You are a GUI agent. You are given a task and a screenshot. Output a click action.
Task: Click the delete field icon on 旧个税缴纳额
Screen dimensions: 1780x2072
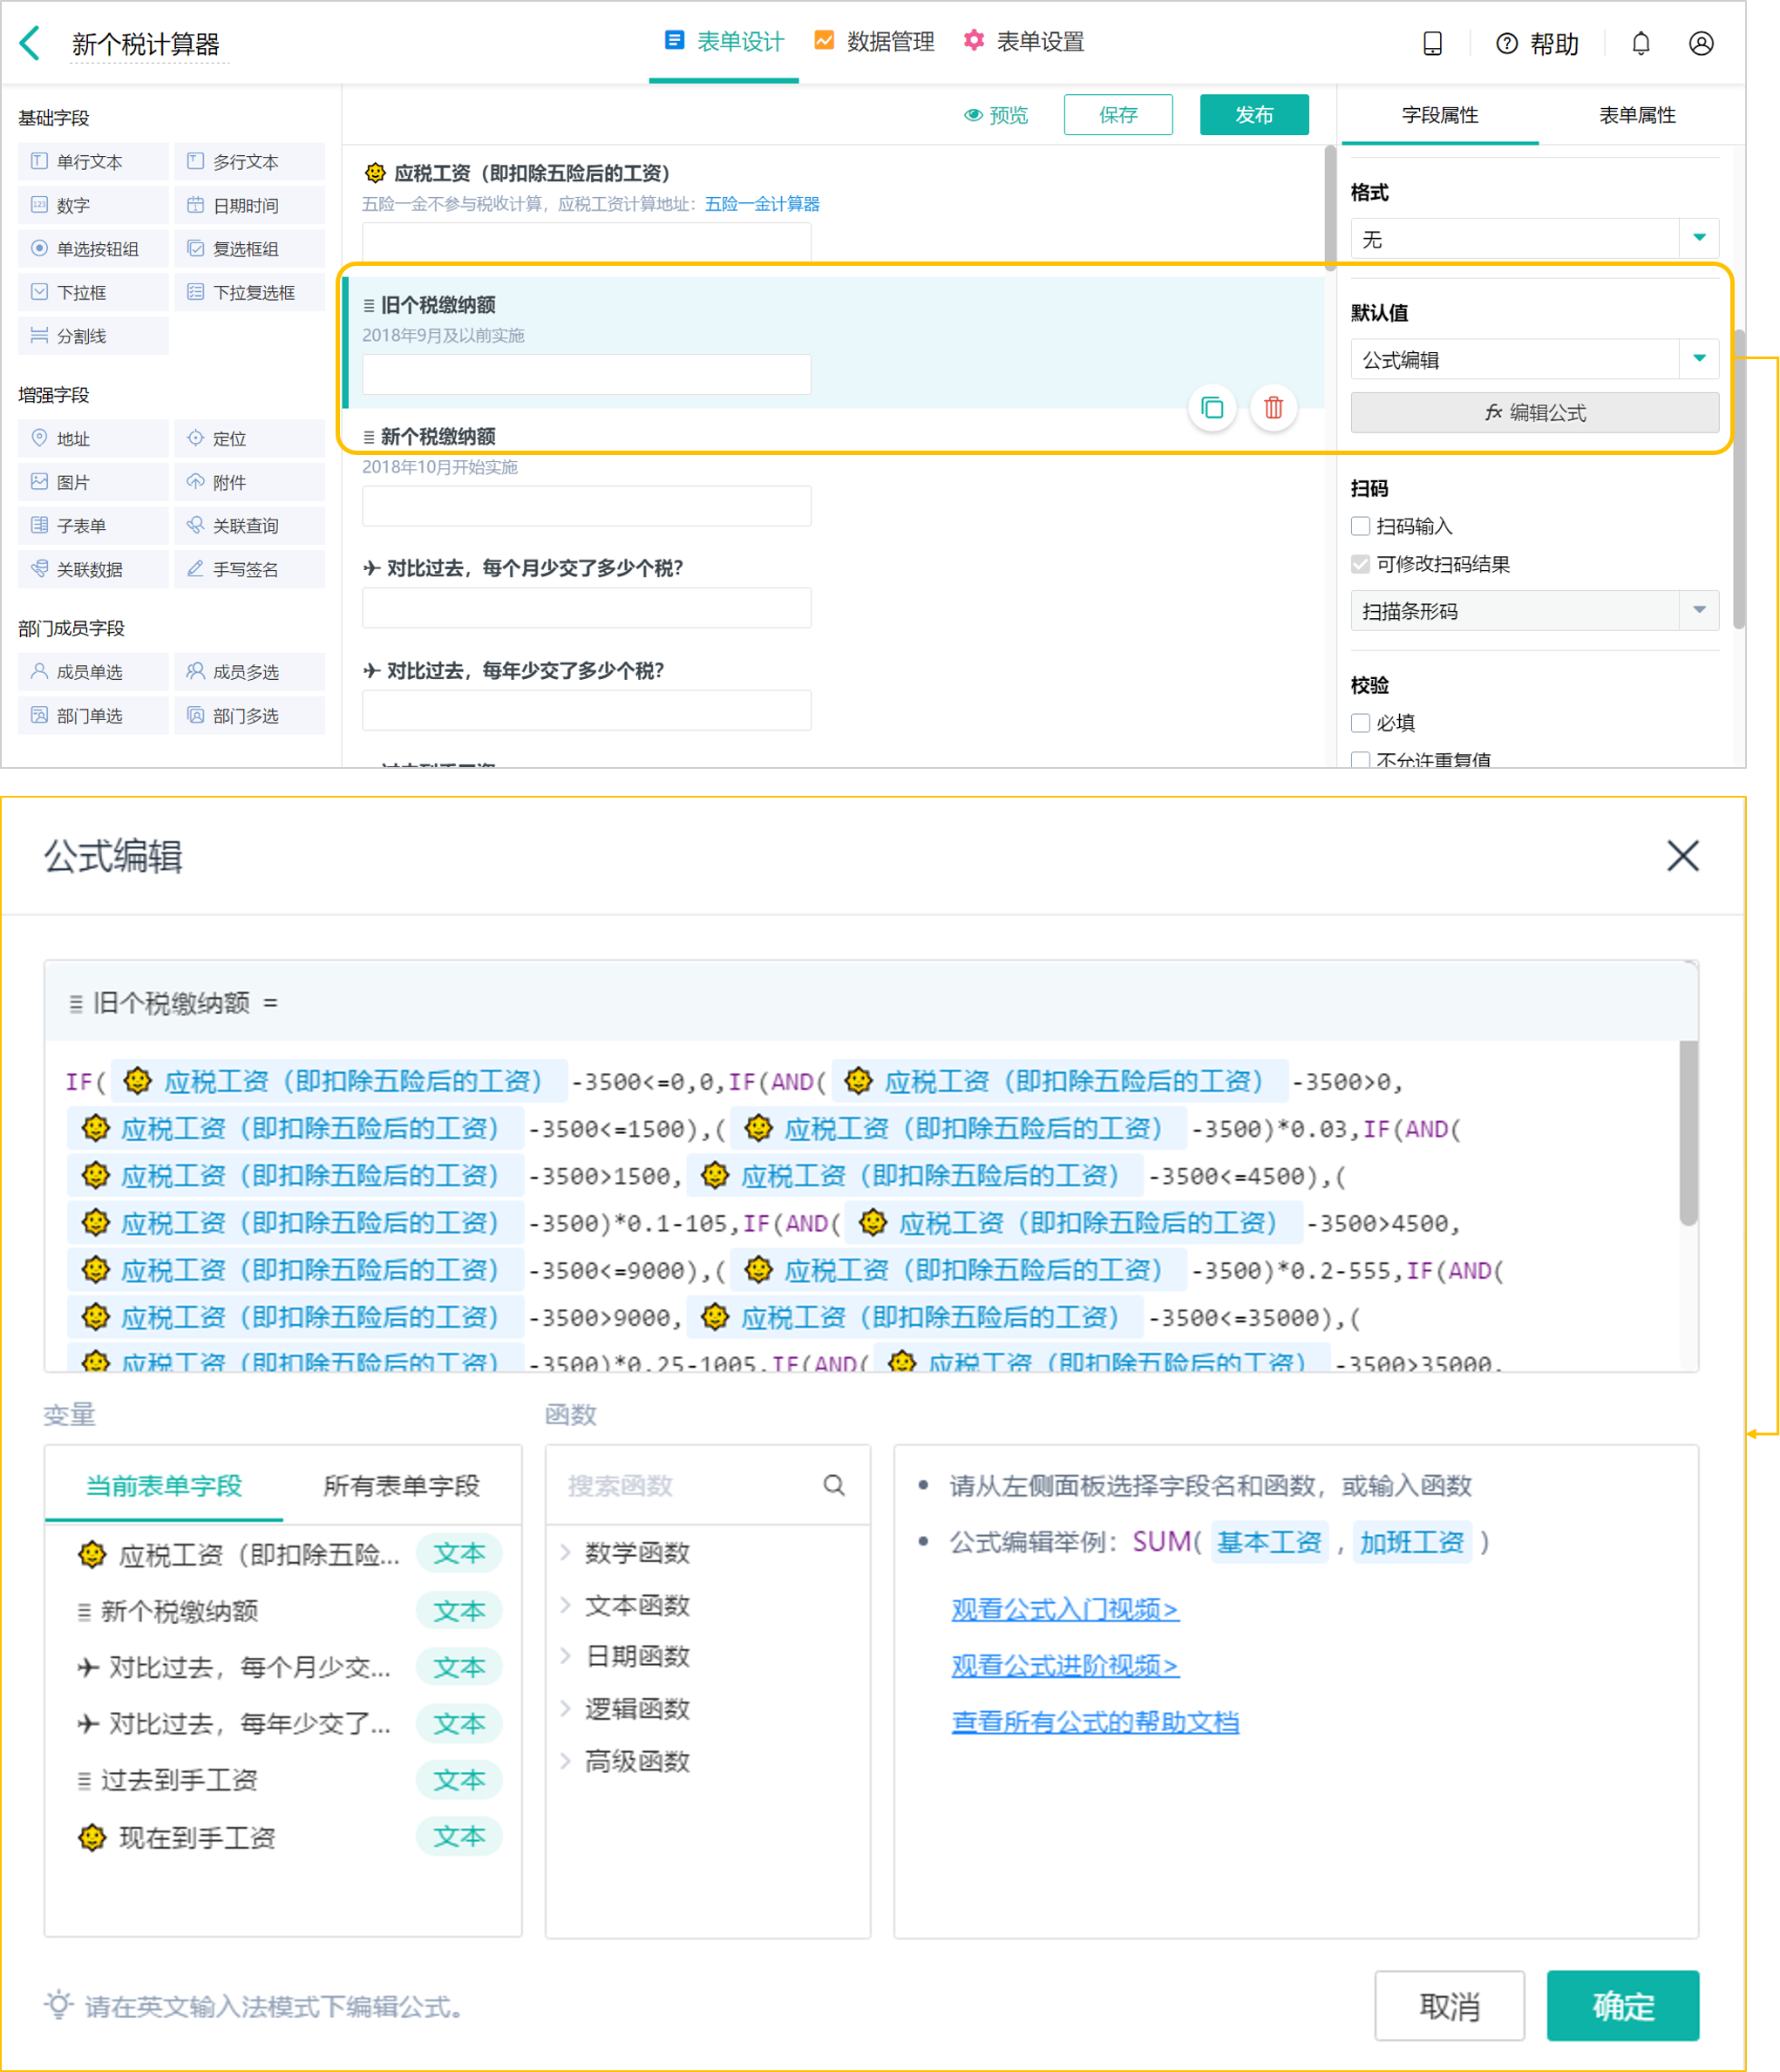pos(1273,407)
